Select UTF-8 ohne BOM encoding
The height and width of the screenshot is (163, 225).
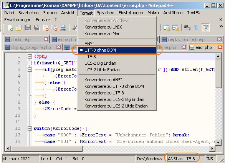[x=117, y=50]
